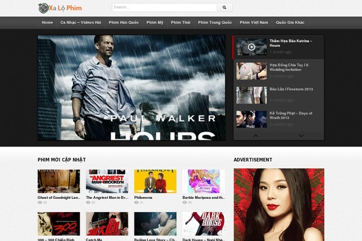
Task: Open the Dark House movie poster
Action: pyautogui.click(x=204, y=224)
